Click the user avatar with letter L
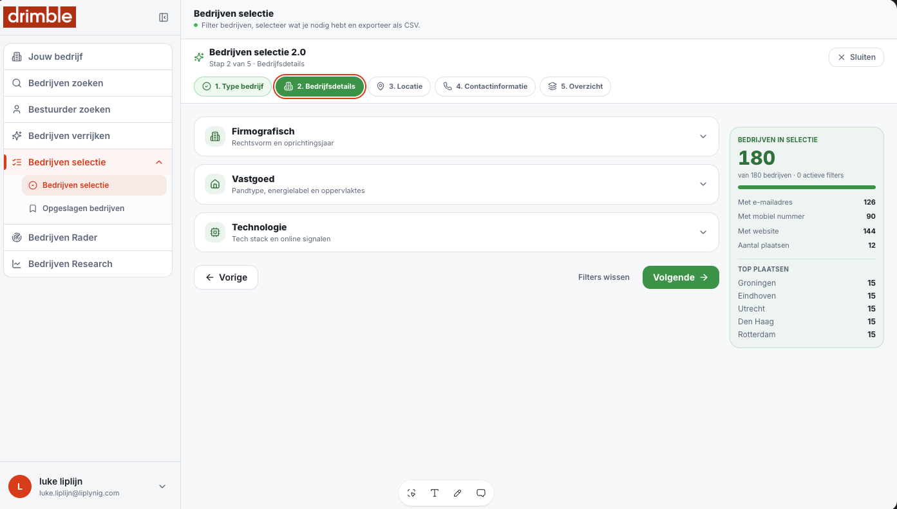The image size is (897, 509). [20, 486]
